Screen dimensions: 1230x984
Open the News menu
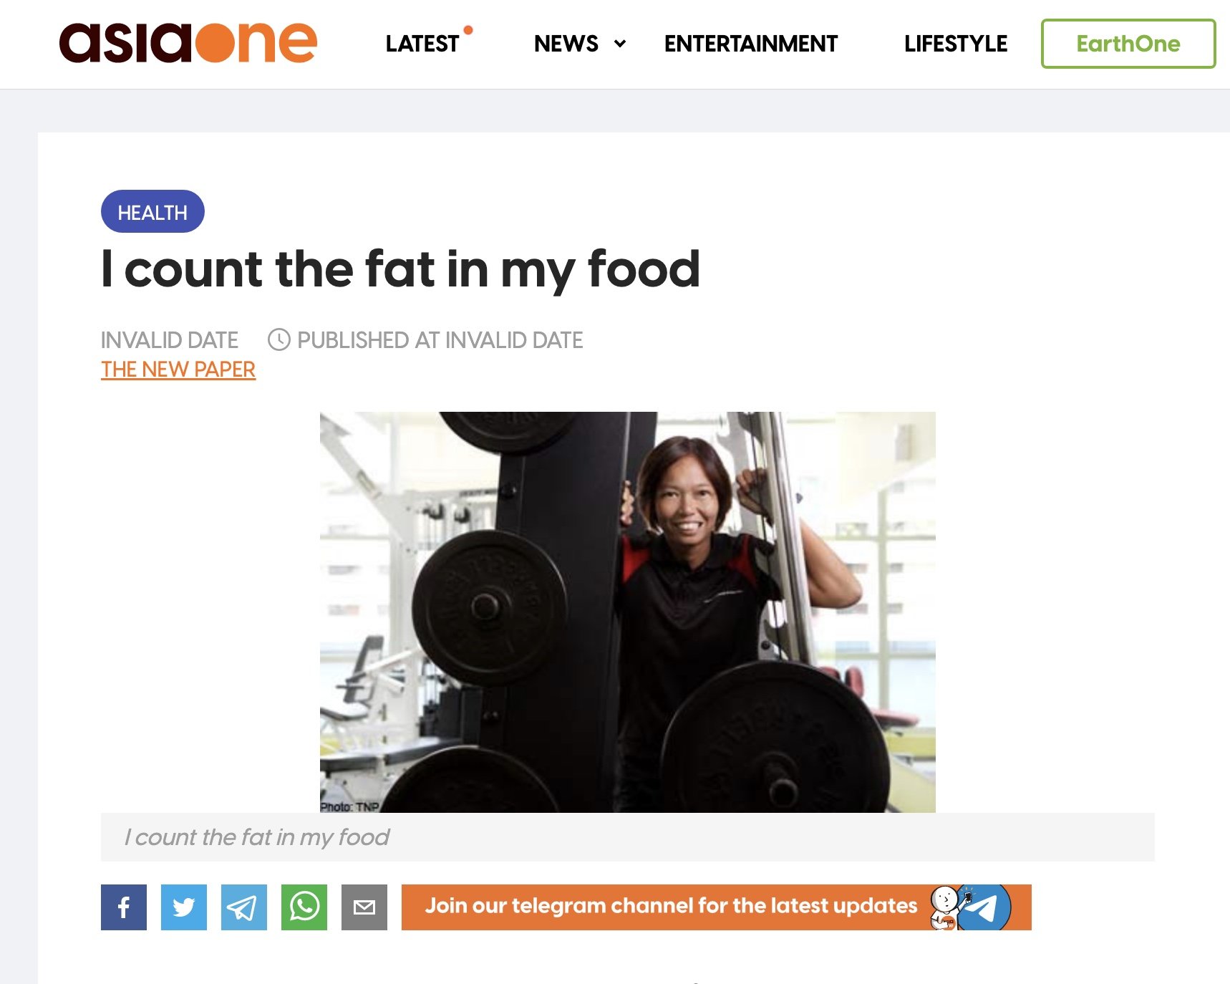point(566,44)
